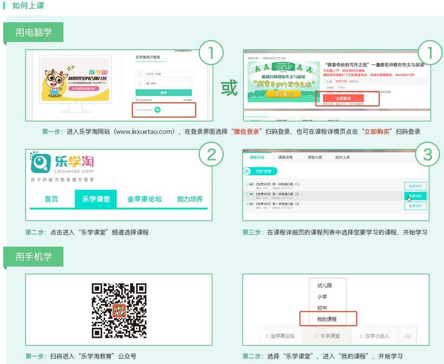Click the list icon beside 试听课程
Viewport: 444px width, 364px height.
point(248,171)
